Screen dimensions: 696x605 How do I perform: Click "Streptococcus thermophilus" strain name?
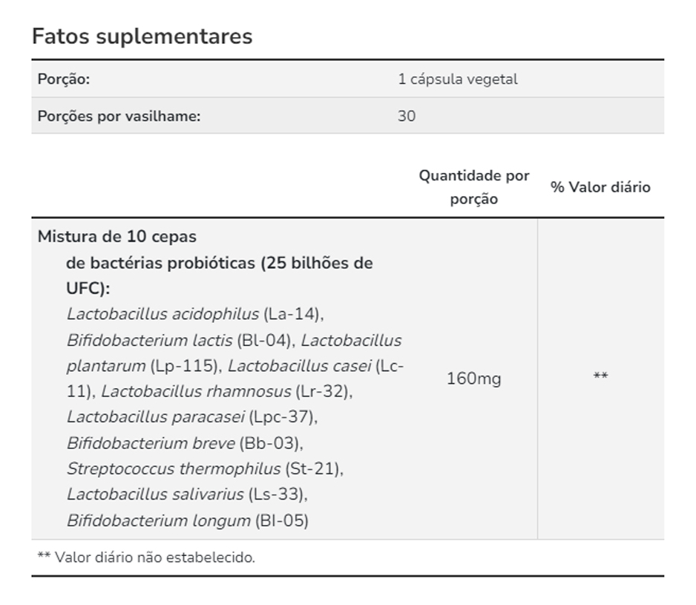point(174,469)
